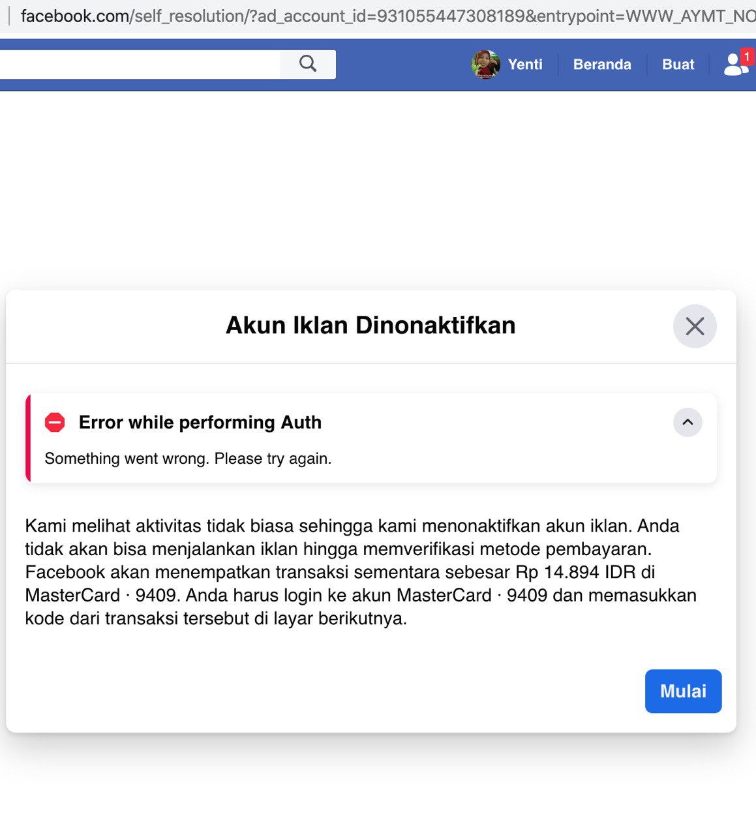Viewport: 756px width, 835px height.
Task: Open the Buat menu item
Action: pyautogui.click(x=678, y=65)
